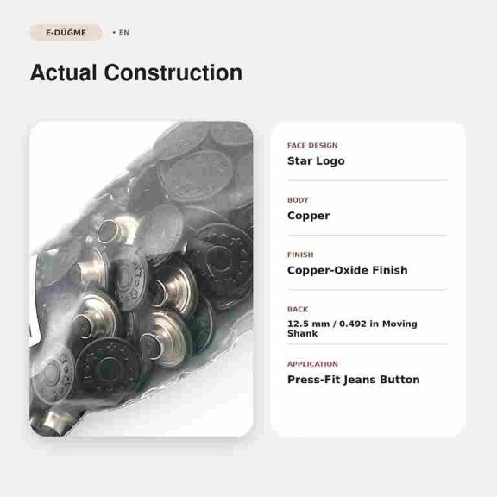
Task: Click the FACE DESIGN label
Action: pyautogui.click(x=312, y=146)
